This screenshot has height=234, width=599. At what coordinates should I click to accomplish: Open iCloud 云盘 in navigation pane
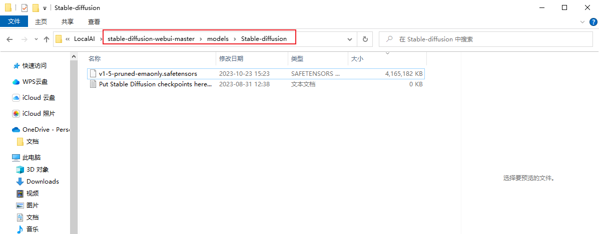click(39, 98)
